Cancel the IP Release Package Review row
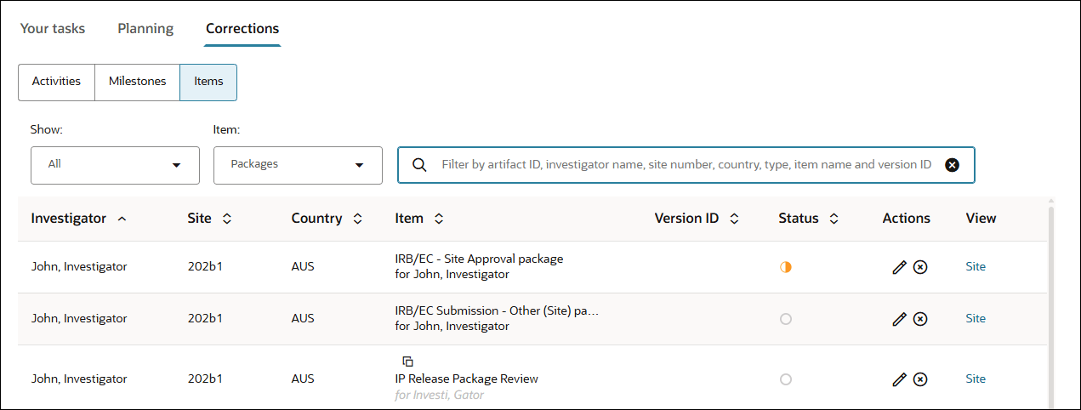Screen dimensions: 1081x410 (920, 379)
